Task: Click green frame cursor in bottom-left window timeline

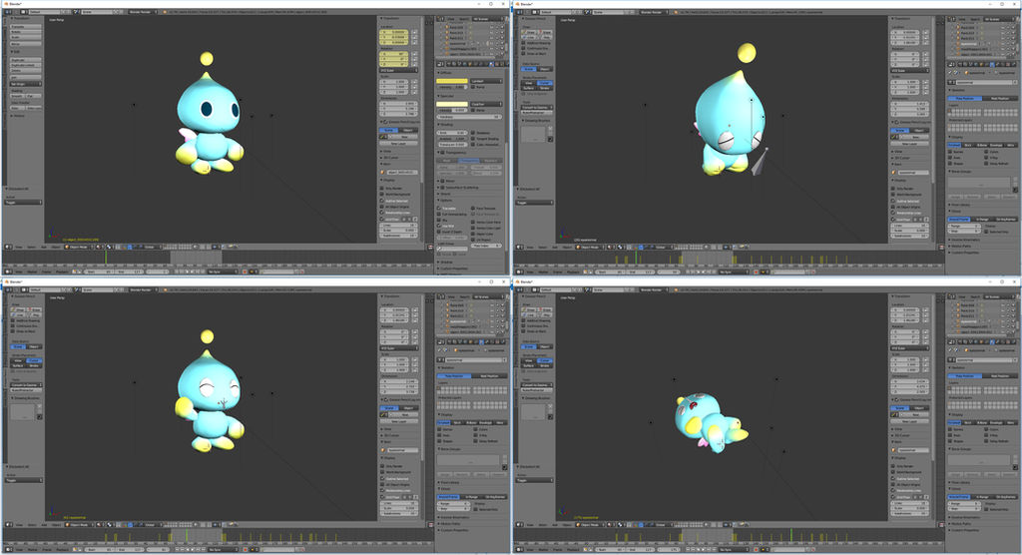Action: [187, 536]
